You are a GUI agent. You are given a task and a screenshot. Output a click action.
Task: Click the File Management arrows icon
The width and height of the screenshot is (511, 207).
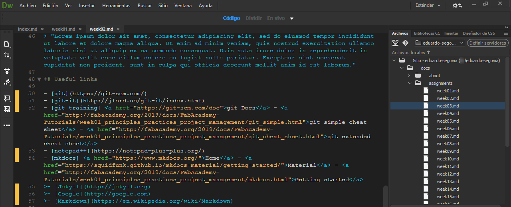click(x=7, y=55)
